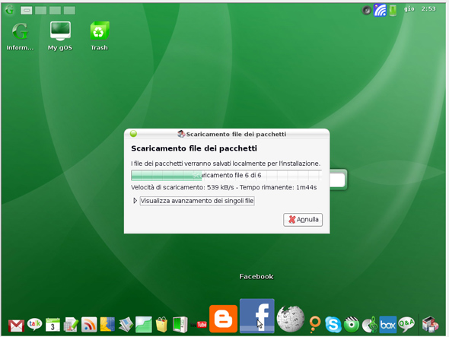
Task: Open the Q&A speech bubble icon
Action: pyautogui.click(x=406, y=325)
